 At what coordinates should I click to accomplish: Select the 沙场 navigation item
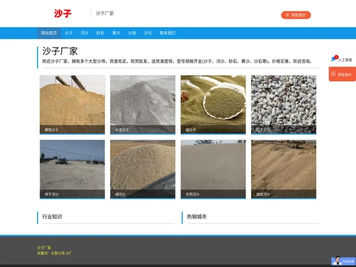point(132,33)
